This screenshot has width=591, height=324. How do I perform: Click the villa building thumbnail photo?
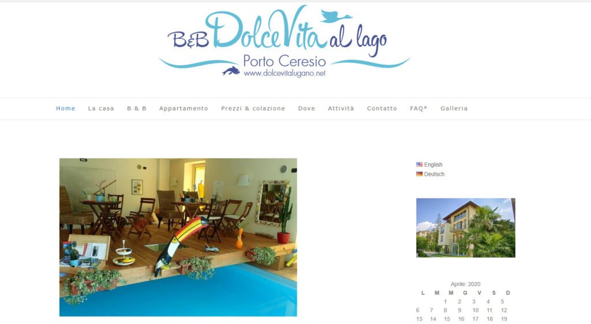[x=466, y=228]
